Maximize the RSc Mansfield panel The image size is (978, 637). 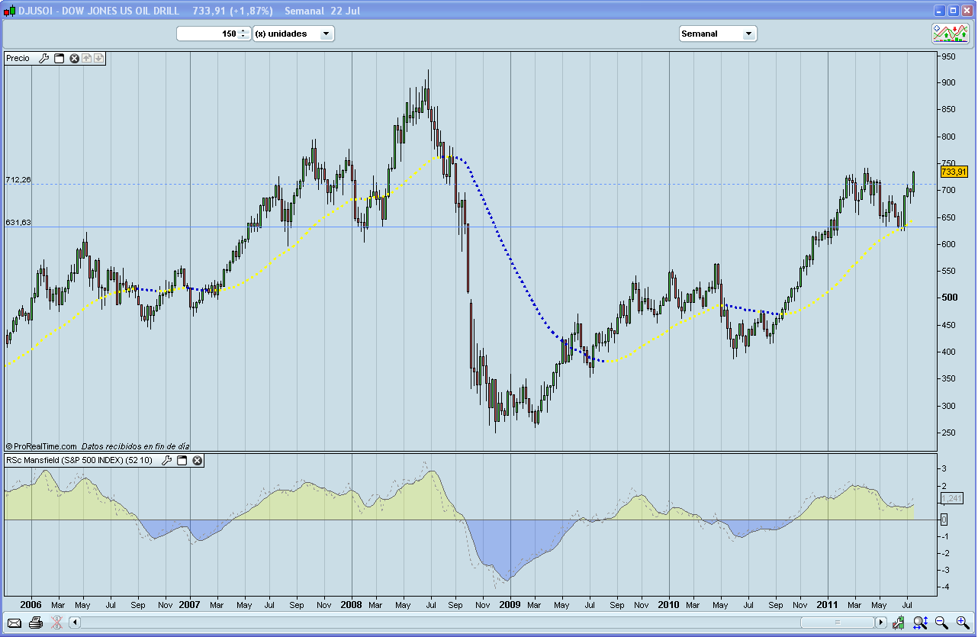tap(182, 461)
